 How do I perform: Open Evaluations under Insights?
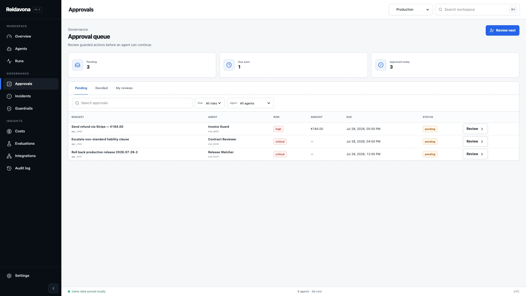tap(31, 144)
